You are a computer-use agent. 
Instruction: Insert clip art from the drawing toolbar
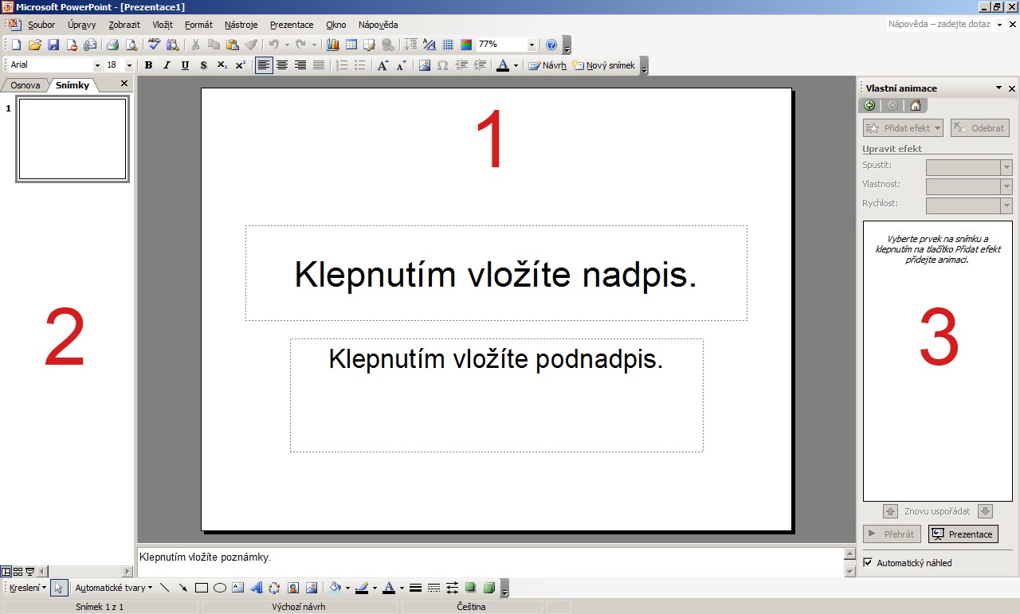293,588
